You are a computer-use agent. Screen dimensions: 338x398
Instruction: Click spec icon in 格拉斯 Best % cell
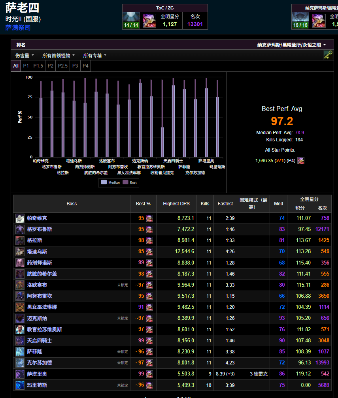[x=149, y=240]
